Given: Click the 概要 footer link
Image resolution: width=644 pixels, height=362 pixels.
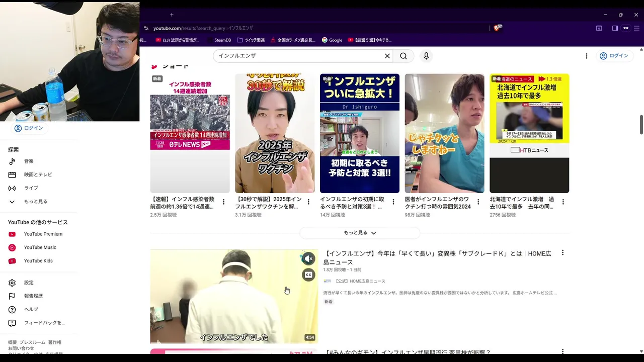Looking at the screenshot, I should tap(13, 342).
